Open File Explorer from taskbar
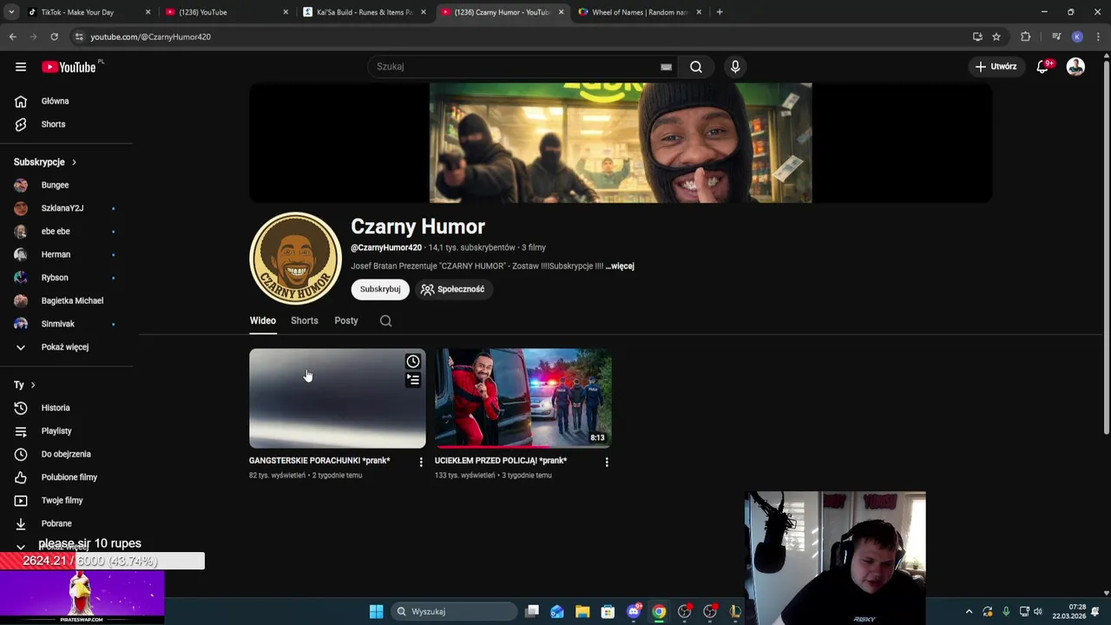1111x625 pixels. tap(582, 611)
